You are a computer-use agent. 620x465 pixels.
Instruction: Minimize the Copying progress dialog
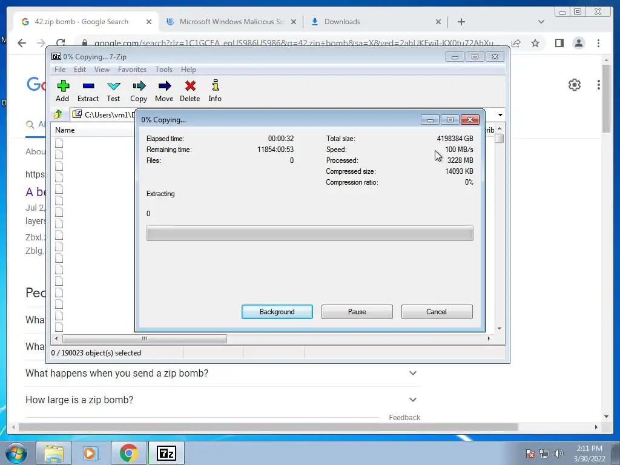tap(430, 119)
